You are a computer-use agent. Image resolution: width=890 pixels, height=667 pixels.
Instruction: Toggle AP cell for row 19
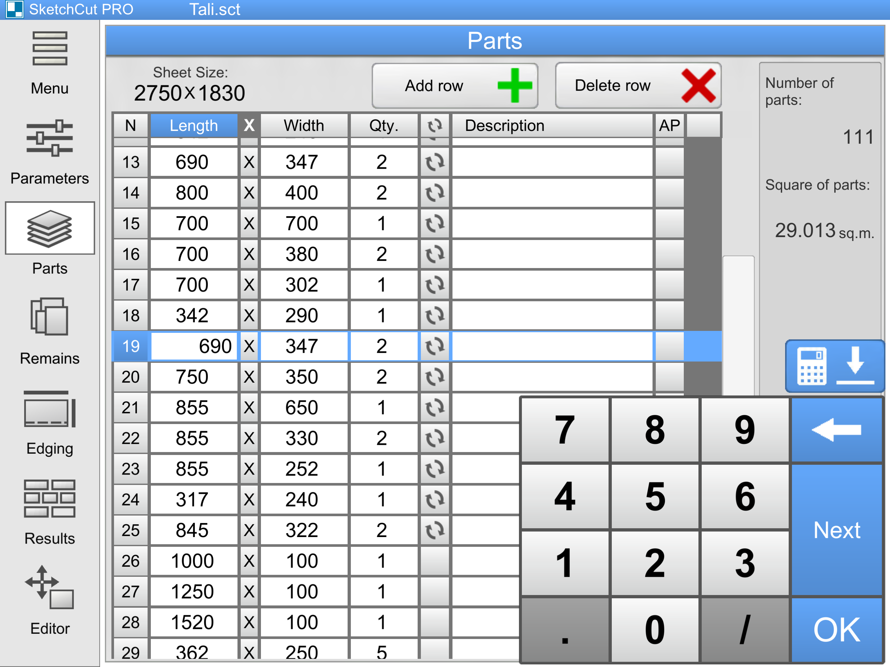tap(669, 347)
